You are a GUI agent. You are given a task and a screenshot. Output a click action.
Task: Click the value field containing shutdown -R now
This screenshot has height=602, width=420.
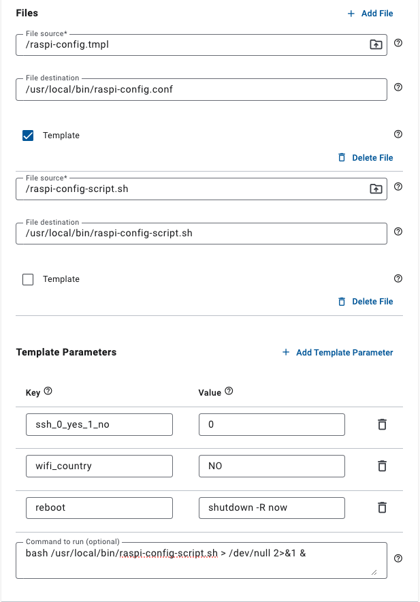tap(271, 507)
